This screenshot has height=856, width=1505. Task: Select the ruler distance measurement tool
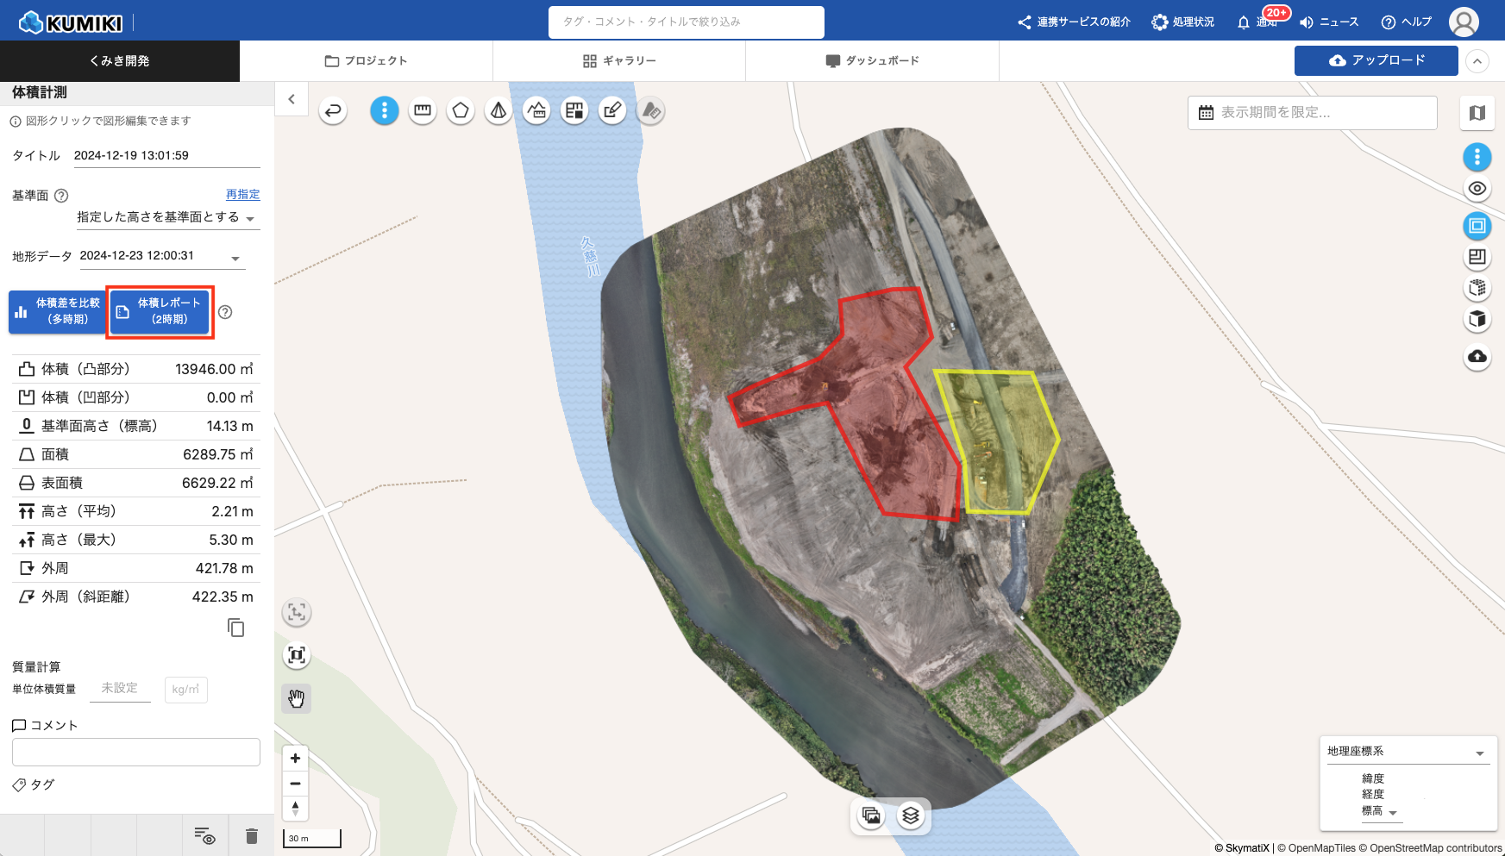tap(423, 111)
